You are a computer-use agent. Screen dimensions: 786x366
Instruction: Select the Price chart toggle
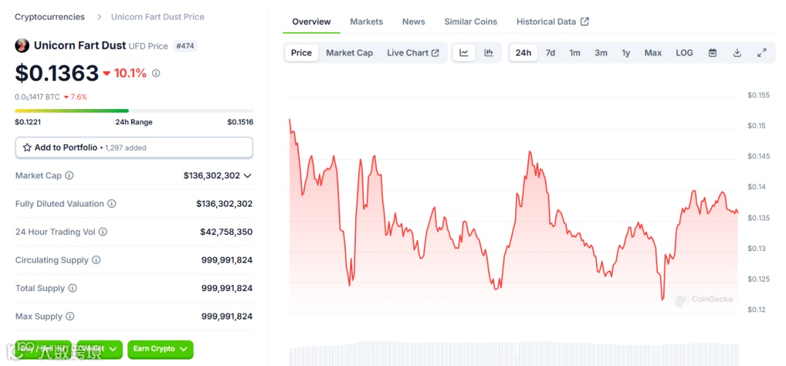coord(301,52)
